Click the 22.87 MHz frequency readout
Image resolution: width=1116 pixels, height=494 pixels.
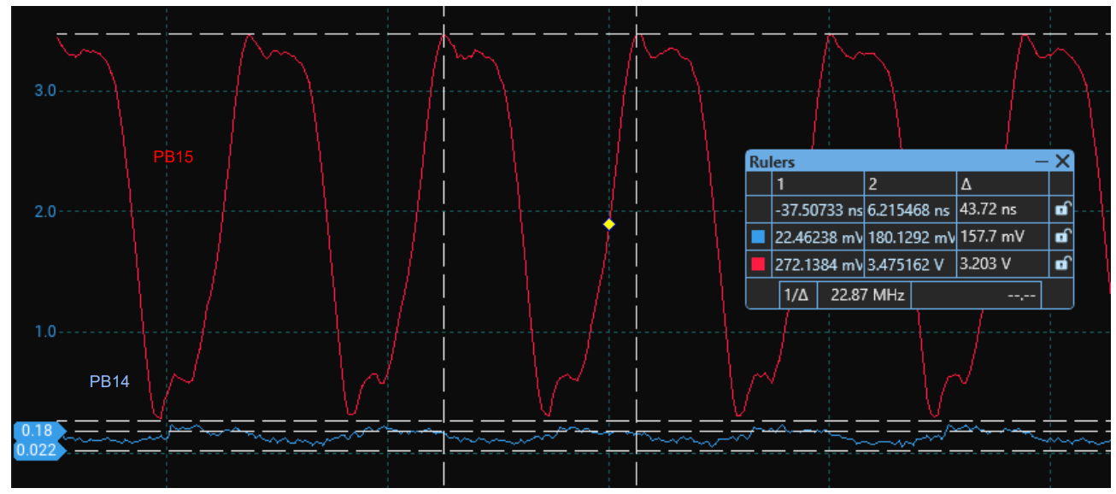tap(863, 295)
